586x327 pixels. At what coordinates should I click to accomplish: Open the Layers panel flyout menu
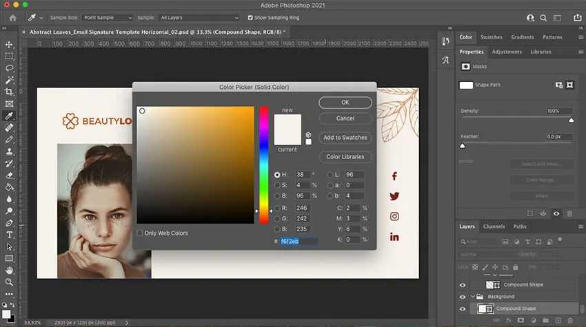click(580, 226)
